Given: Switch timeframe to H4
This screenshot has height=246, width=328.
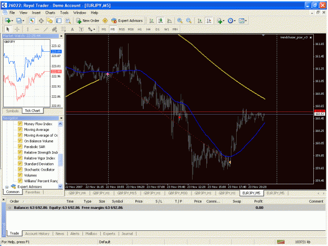Looking at the screenshot, I should (149, 29).
